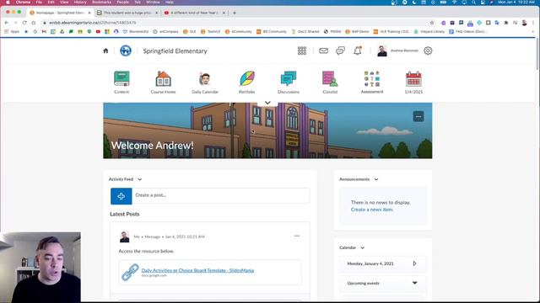The width and height of the screenshot is (540, 303).
Task: Click Monday, January 4, 2021 date
Action: [x=370, y=263]
